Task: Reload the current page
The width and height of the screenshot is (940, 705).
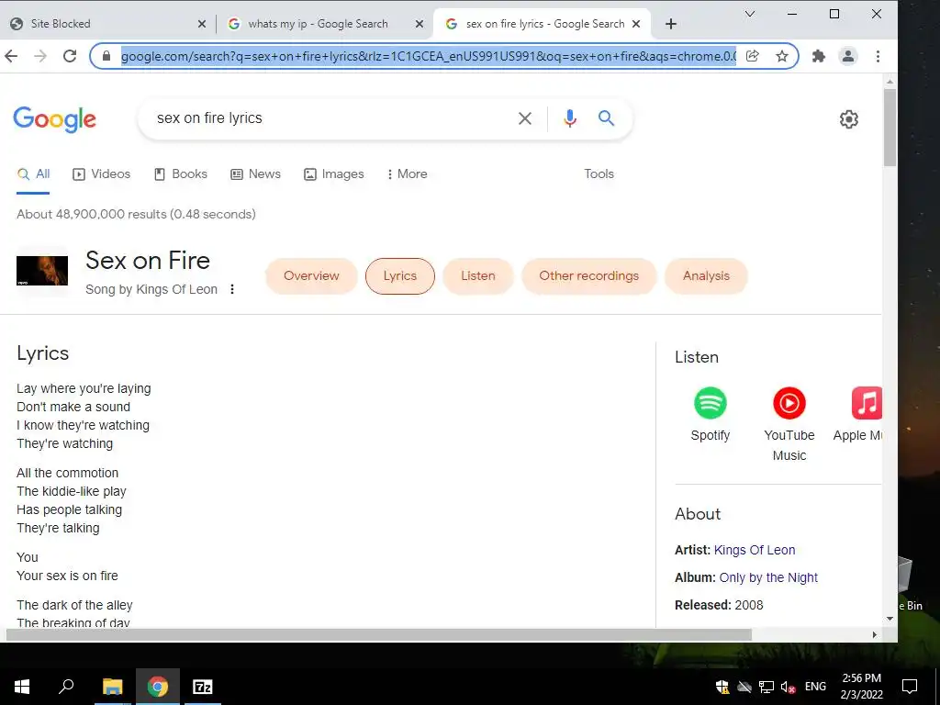Action: pyautogui.click(x=70, y=56)
